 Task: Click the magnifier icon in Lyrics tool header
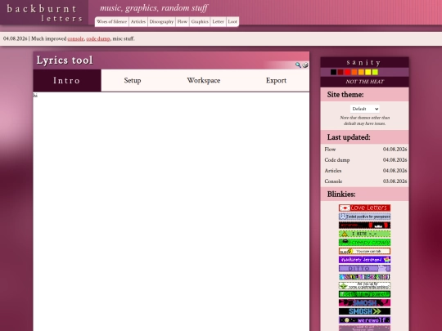[x=298, y=65]
